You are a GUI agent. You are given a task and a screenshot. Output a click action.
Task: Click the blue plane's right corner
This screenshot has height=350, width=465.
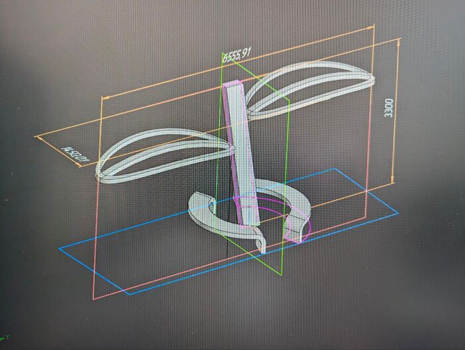397,213
